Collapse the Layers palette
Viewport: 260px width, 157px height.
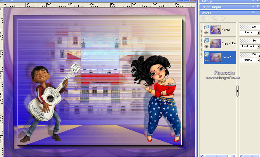coord(257,13)
